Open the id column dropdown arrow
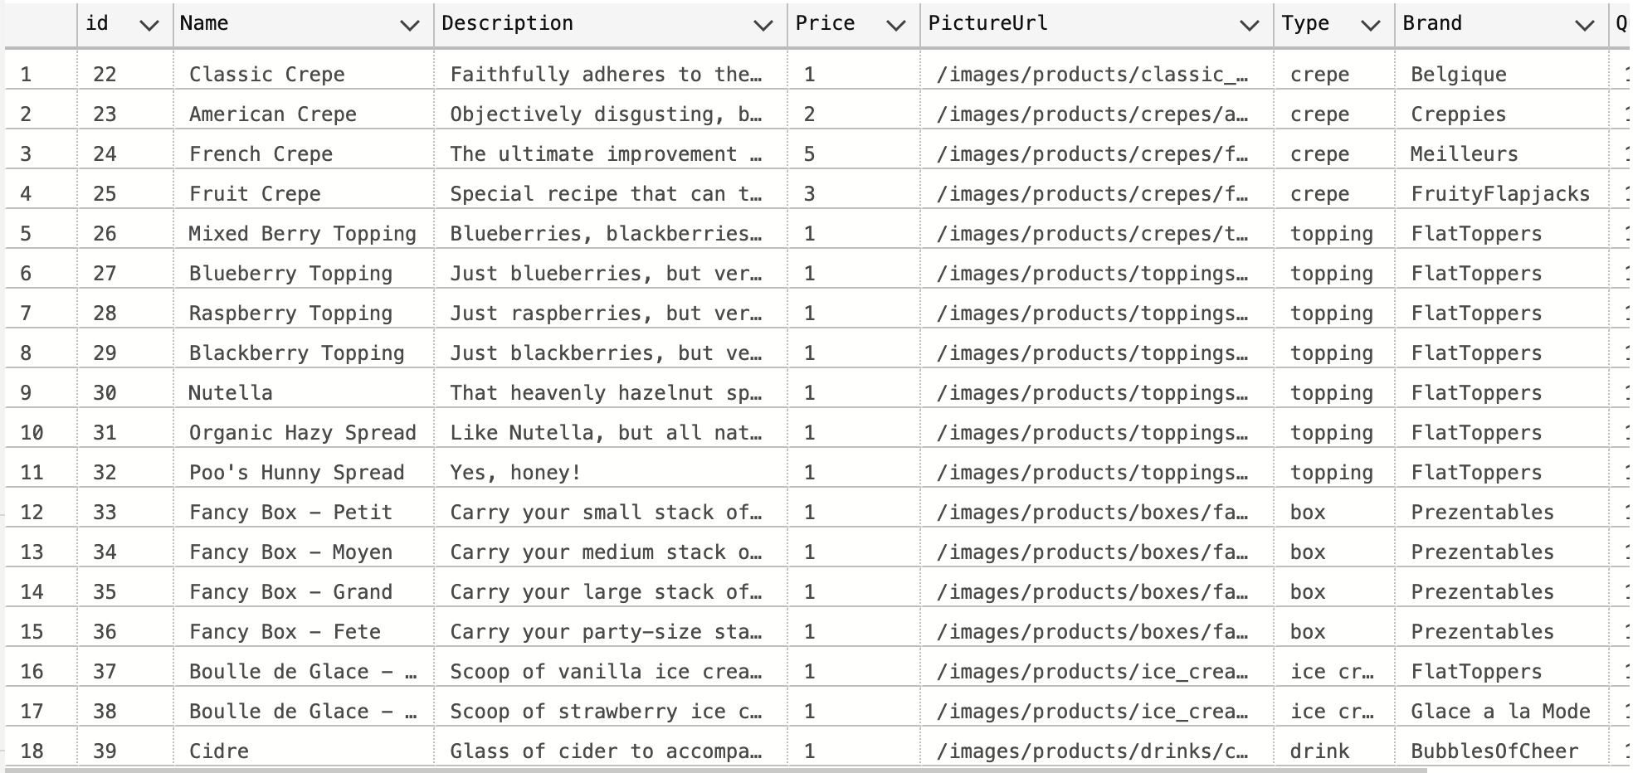 click(149, 26)
